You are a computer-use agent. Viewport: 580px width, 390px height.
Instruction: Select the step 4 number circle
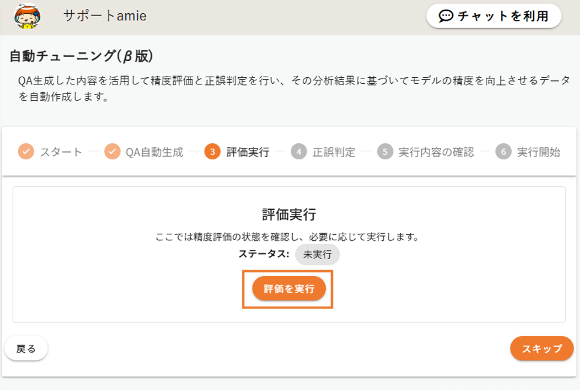pyautogui.click(x=298, y=152)
